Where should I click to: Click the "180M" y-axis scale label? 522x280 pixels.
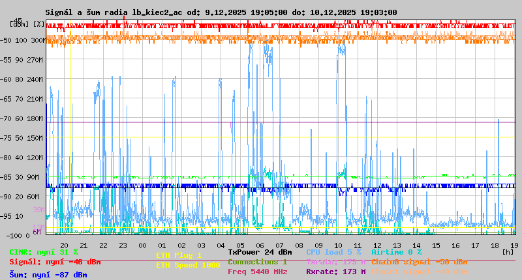[37, 119]
